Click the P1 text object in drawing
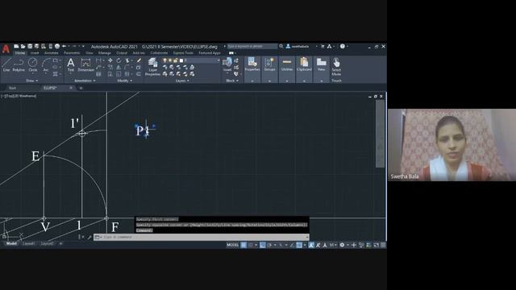 [144, 130]
